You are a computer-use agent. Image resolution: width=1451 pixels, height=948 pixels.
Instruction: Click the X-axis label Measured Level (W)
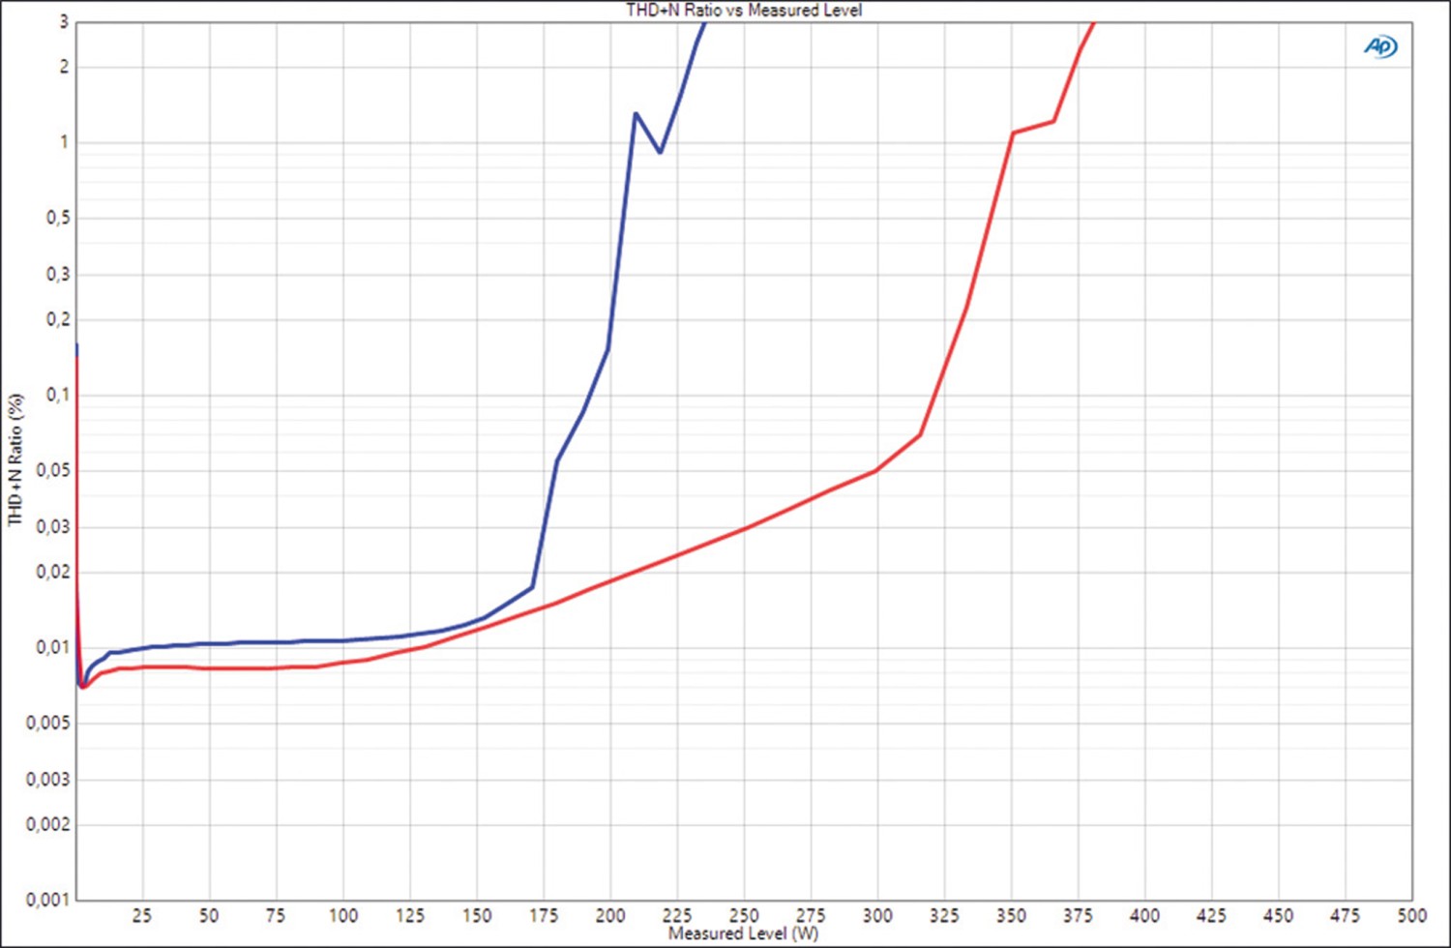coord(743,933)
